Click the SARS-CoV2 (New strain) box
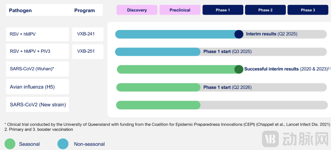Image resolution: width=331 pixels, height=150 pixels. pyautogui.click(x=37, y=105)
